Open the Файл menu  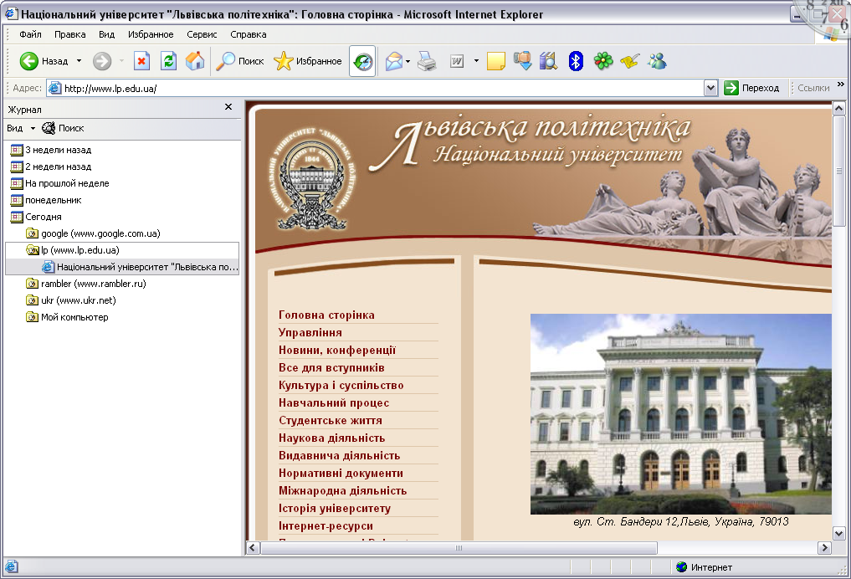tap(30, 34)
